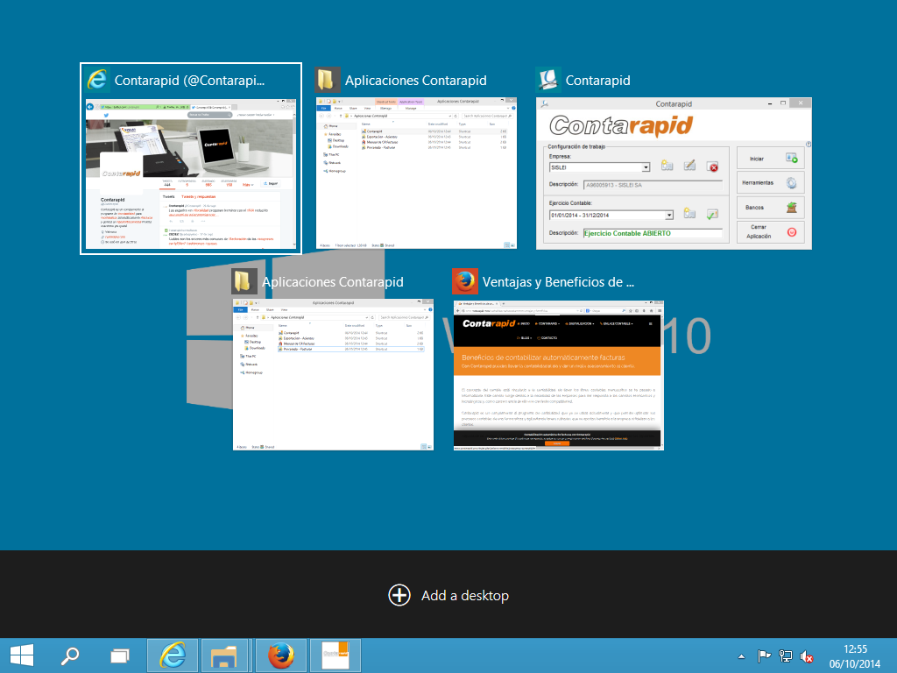Open the network status tray icon
Screen dimensions: 897x673
(x=786, y=656)
